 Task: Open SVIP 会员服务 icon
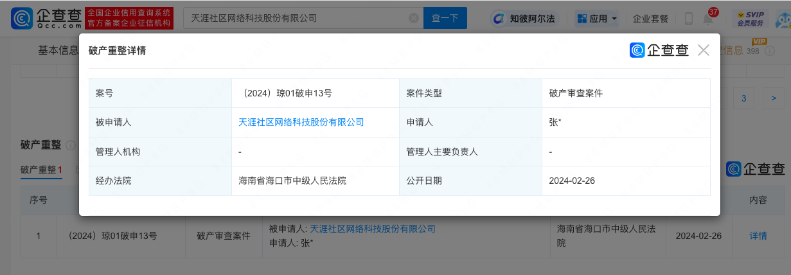750,19
